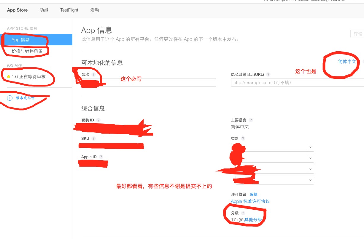
Task: Click help icon beside 分级
Action: 243,213
